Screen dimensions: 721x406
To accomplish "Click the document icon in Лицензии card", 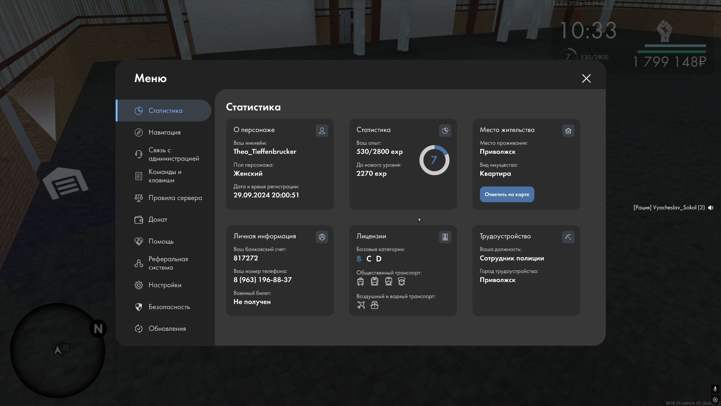I will click(x=445, y=237).
